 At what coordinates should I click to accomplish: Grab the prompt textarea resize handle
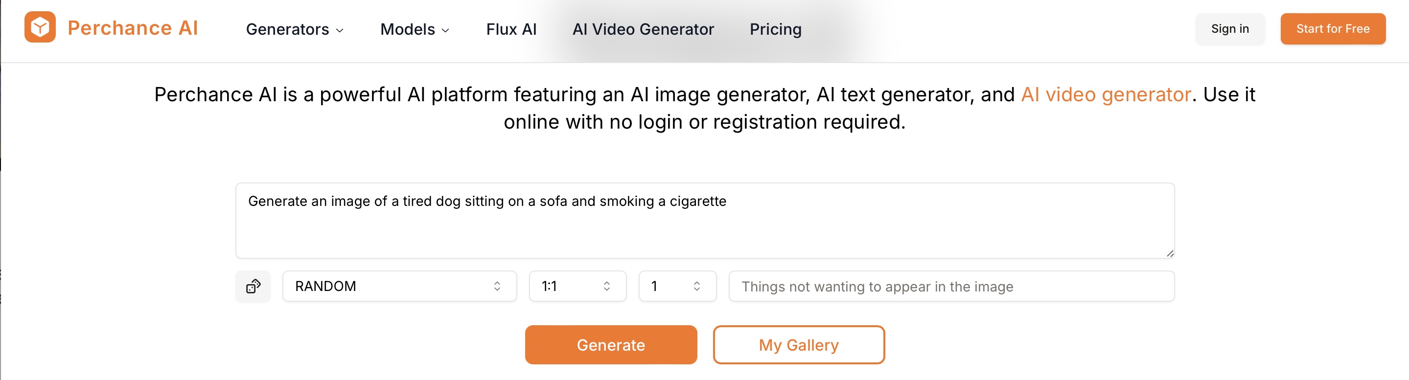(1169, 253)
